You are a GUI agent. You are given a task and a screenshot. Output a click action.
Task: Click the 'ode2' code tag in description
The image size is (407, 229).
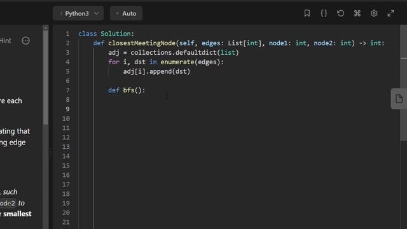tap(8, 203)
